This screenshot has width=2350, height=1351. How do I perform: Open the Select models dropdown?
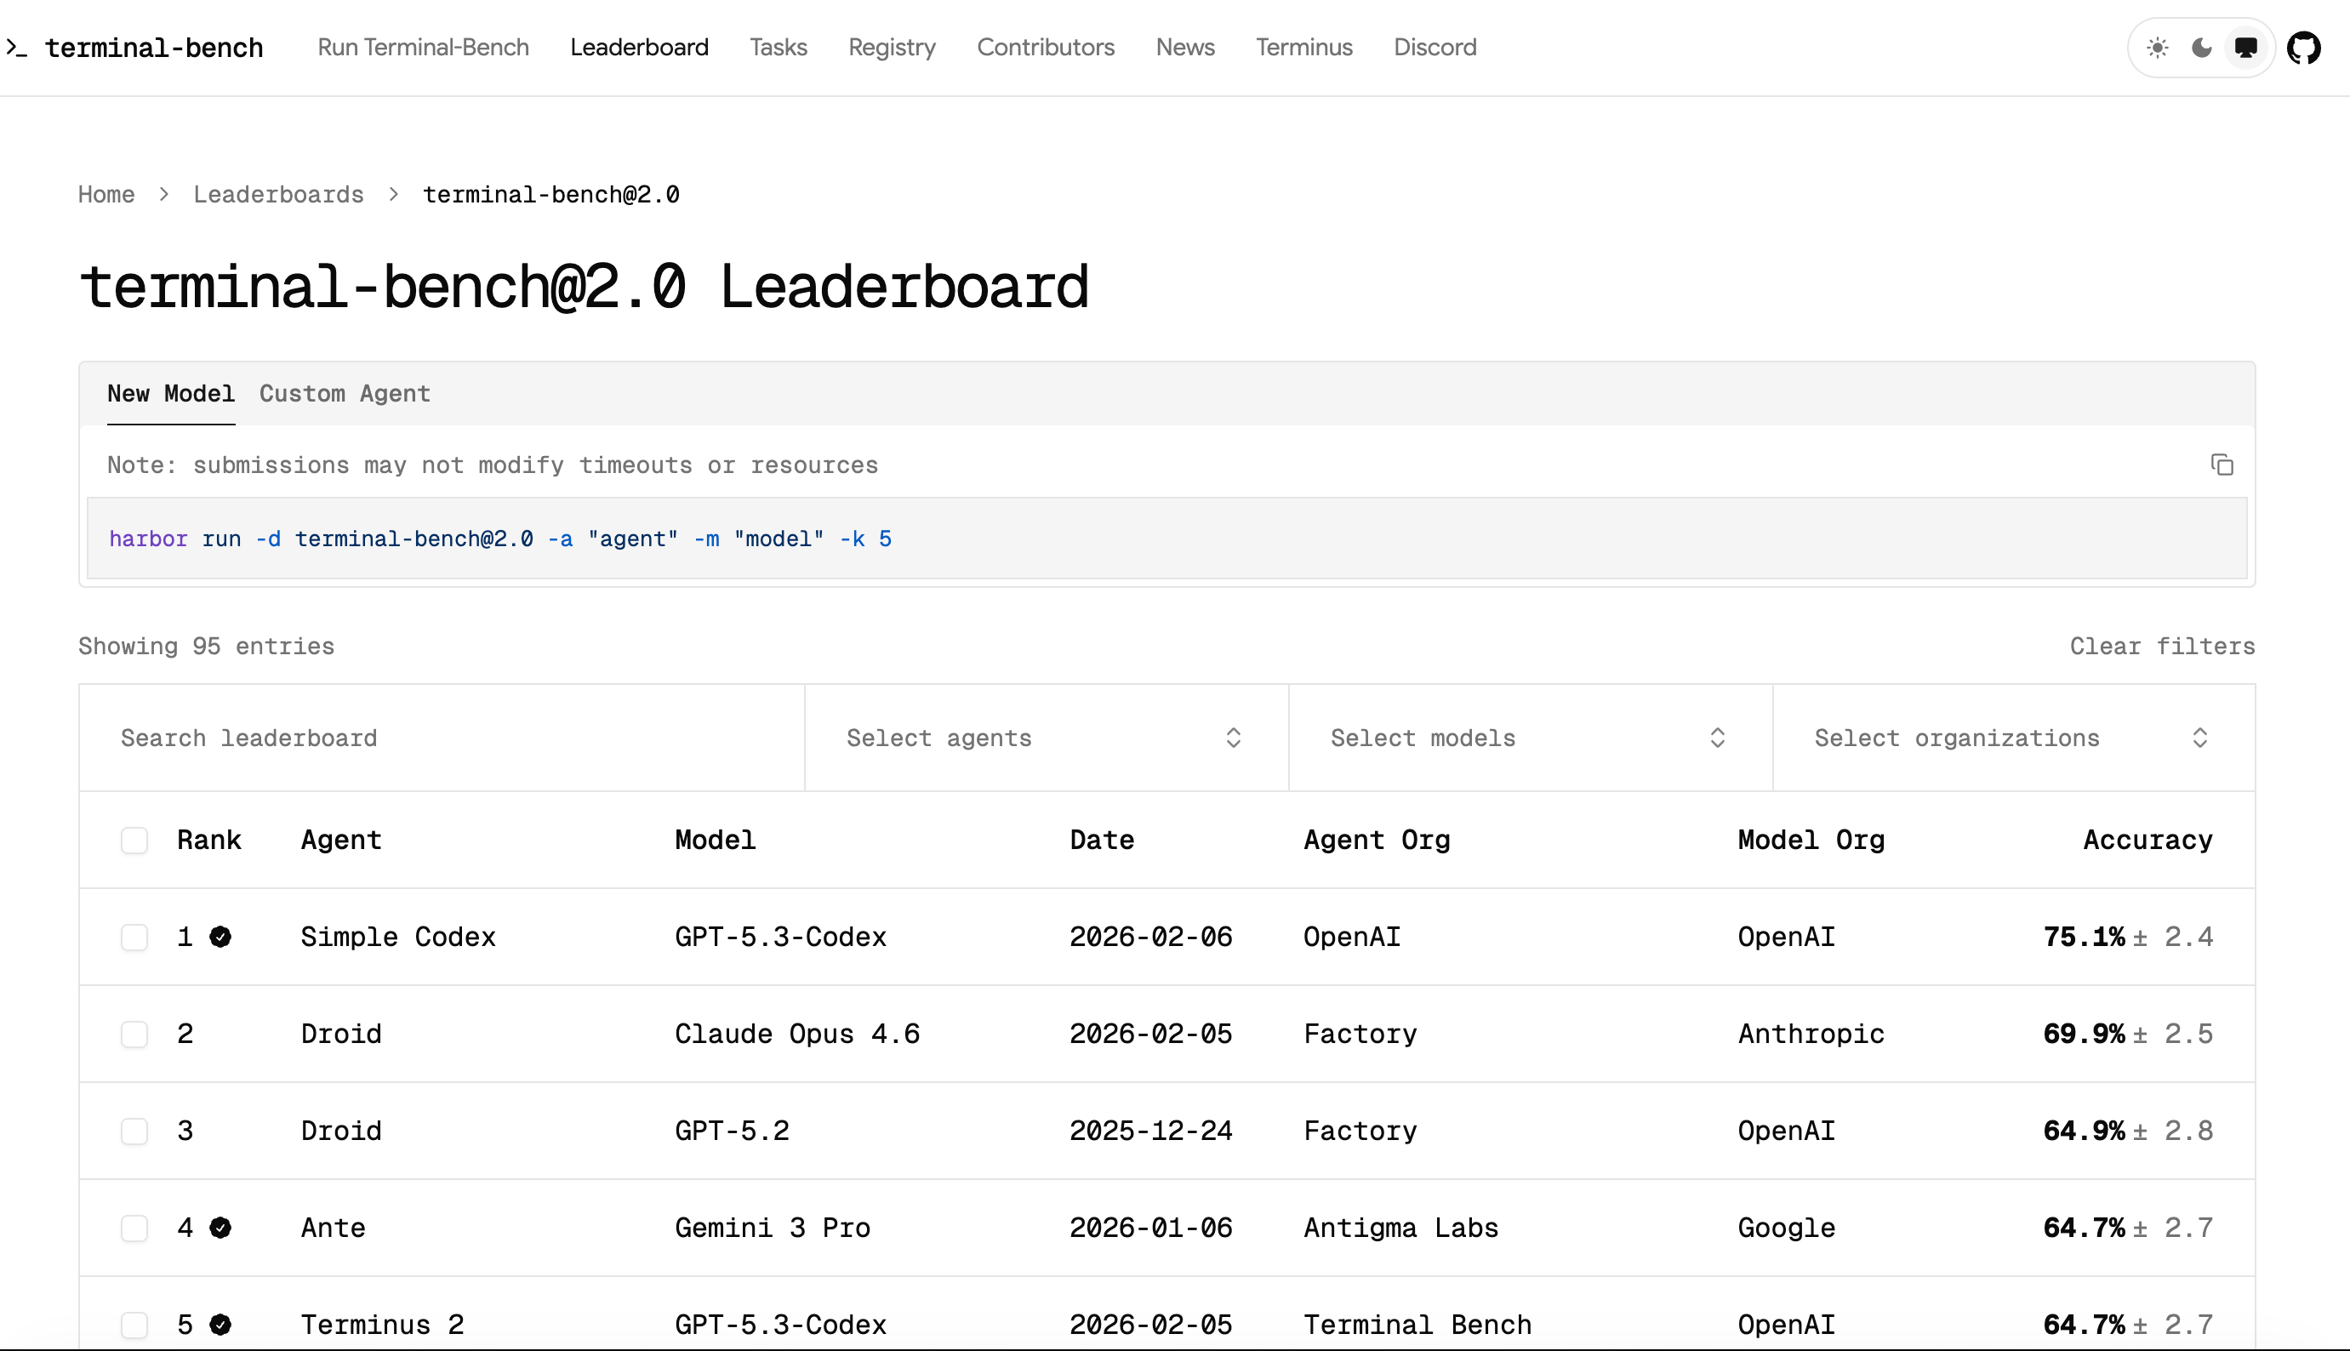1529,738
